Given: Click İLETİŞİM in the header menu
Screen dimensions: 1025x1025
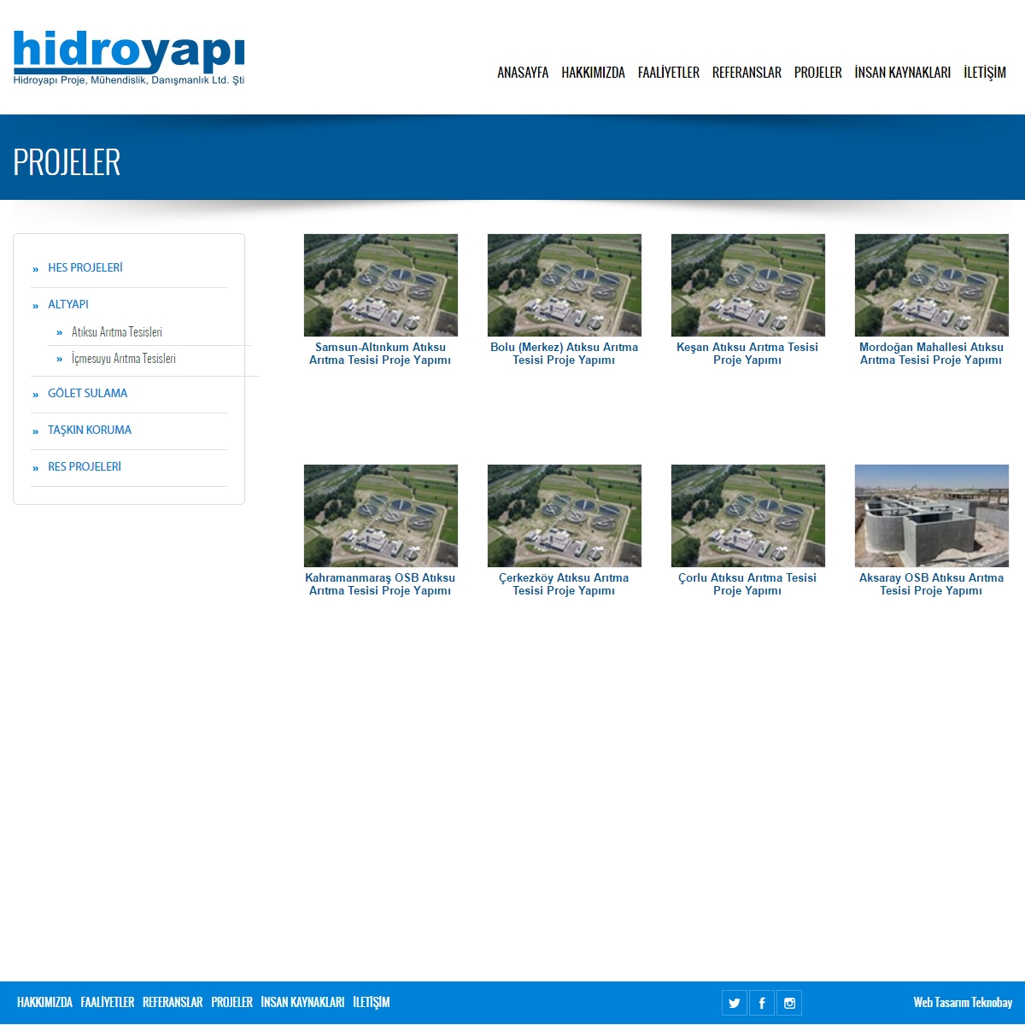Looking at the screenshot, I should pyautogui.click(x=984, y=73).
